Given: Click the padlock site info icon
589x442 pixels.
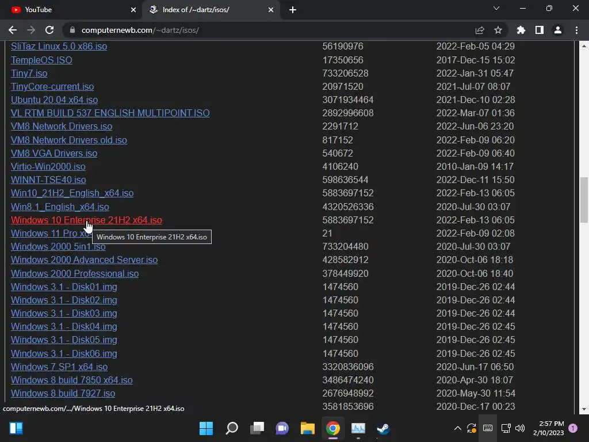Looking at the screenshot, I should (x=72, y=30).
